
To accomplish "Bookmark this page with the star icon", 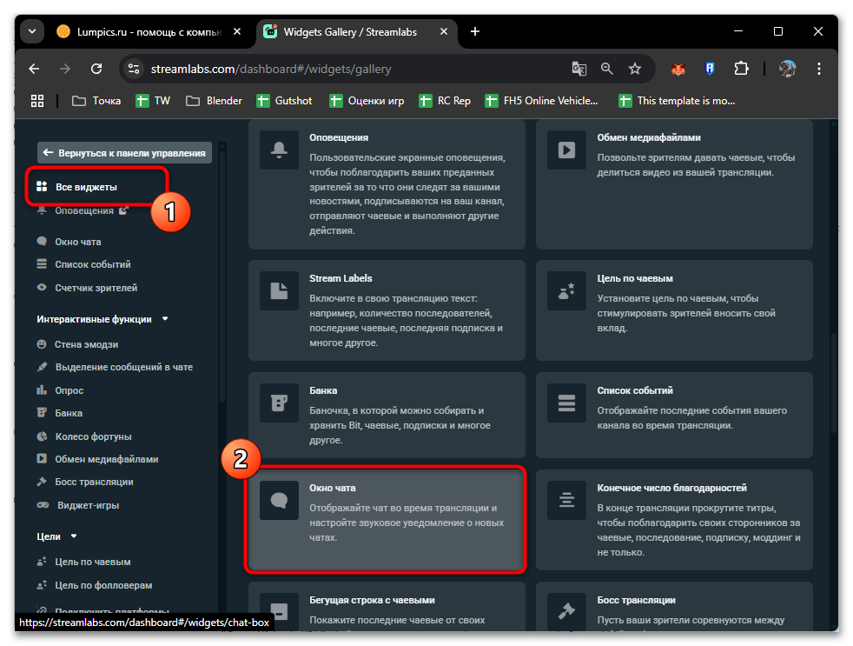I will pyautogui.click(x=635, y=69).
